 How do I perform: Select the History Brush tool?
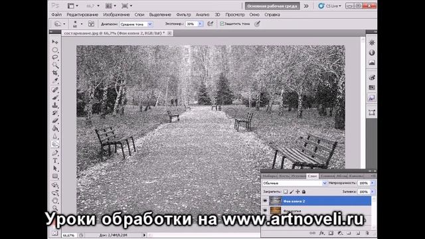point(55,113)
